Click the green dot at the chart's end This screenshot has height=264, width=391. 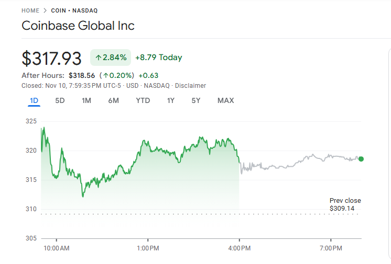(361, 159)
